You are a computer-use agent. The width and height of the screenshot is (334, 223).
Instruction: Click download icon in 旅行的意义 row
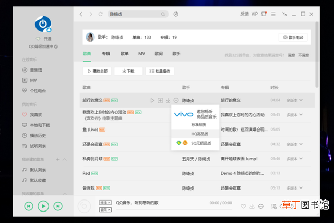[x=168, y=100]
